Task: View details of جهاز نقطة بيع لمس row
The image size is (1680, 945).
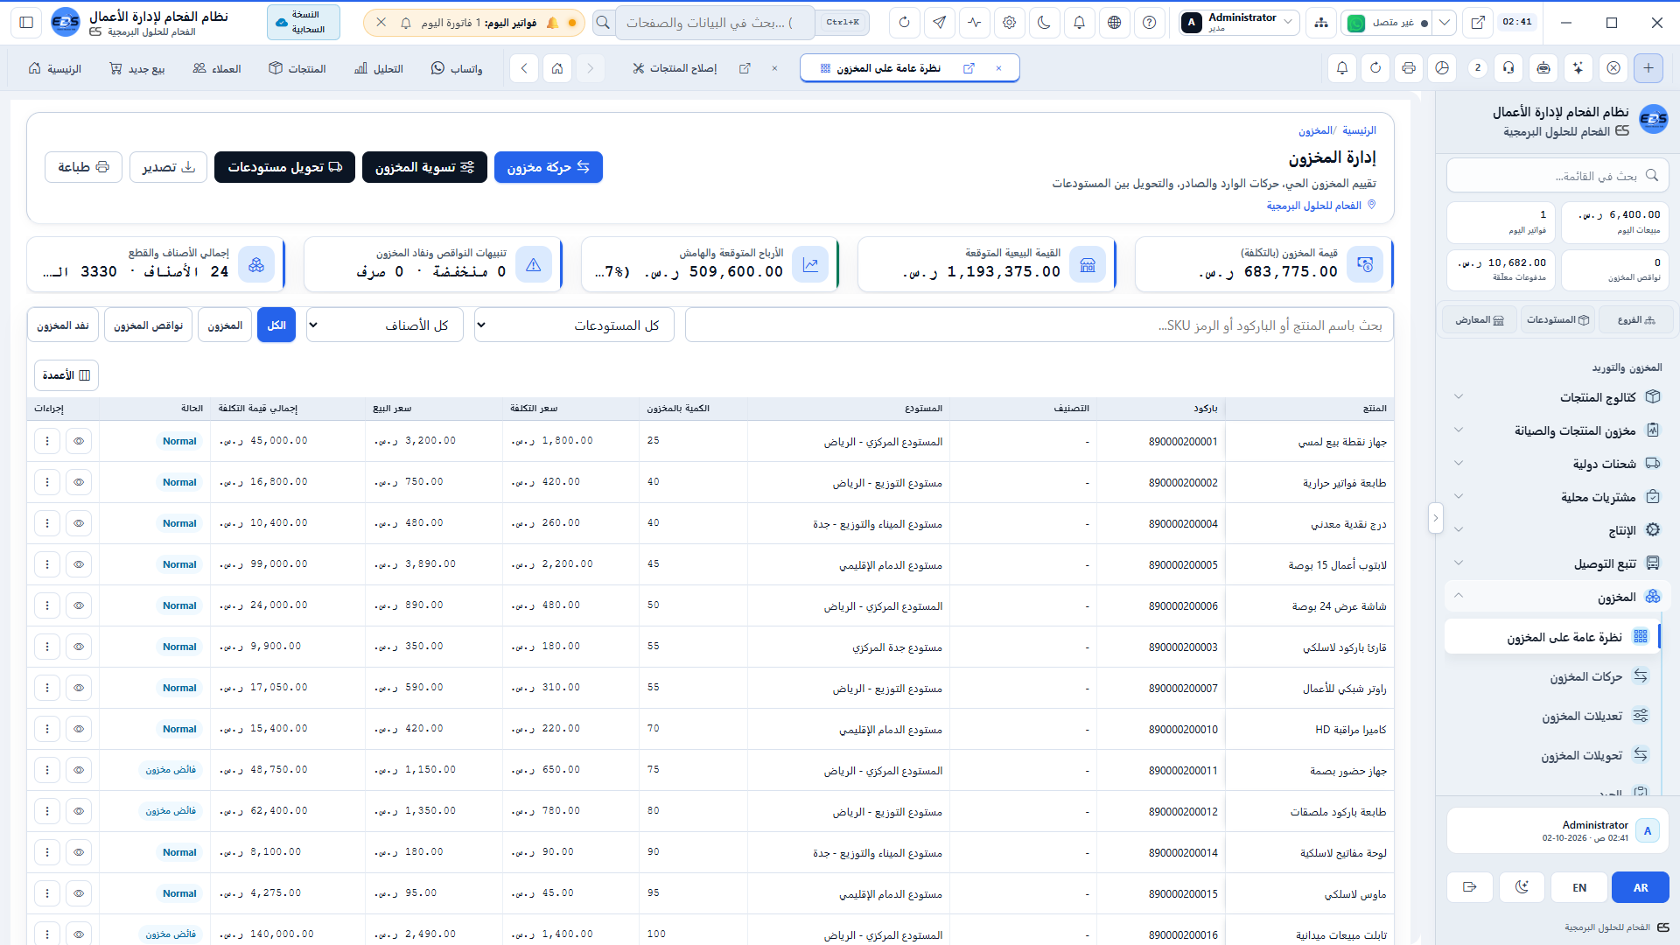Action: [79, 441]
